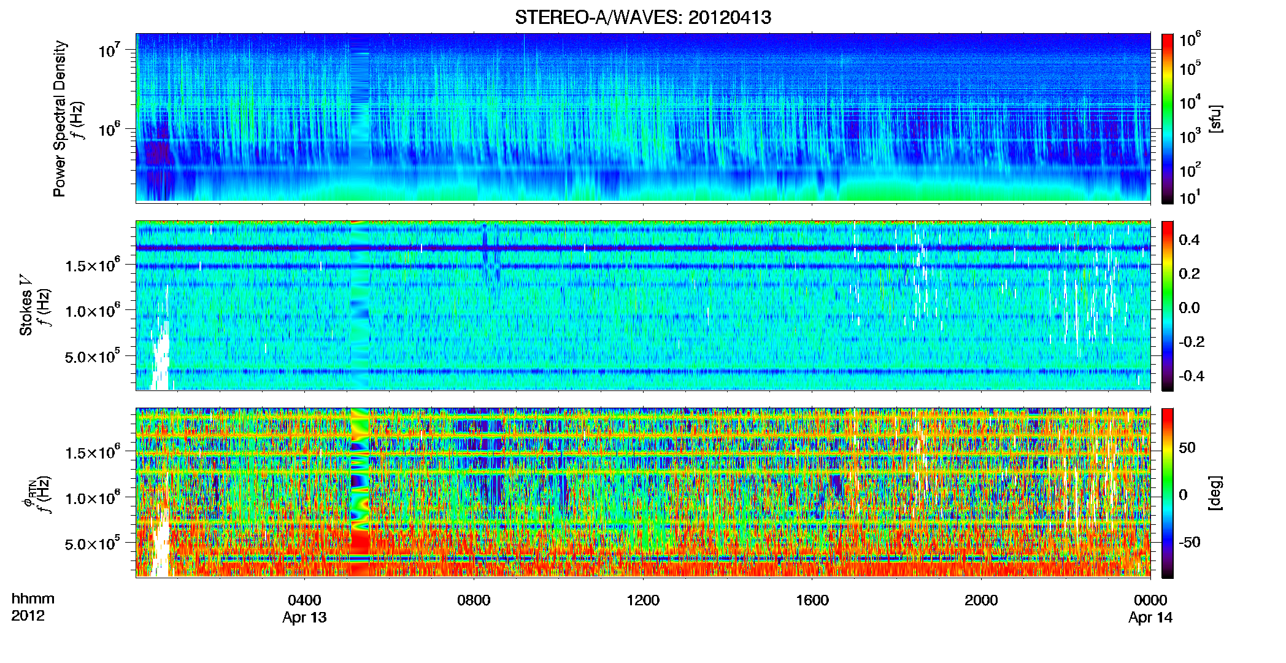
Task: Select the Apr 13 date label
Action: coord(304,618)
